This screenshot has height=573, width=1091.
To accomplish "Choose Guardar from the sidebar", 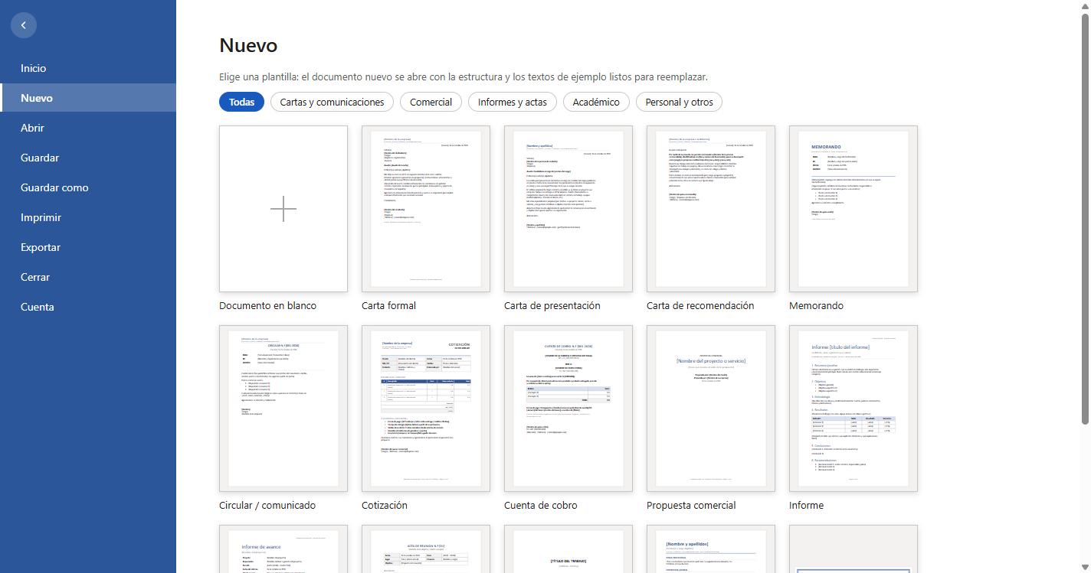I will click(88, 158).
